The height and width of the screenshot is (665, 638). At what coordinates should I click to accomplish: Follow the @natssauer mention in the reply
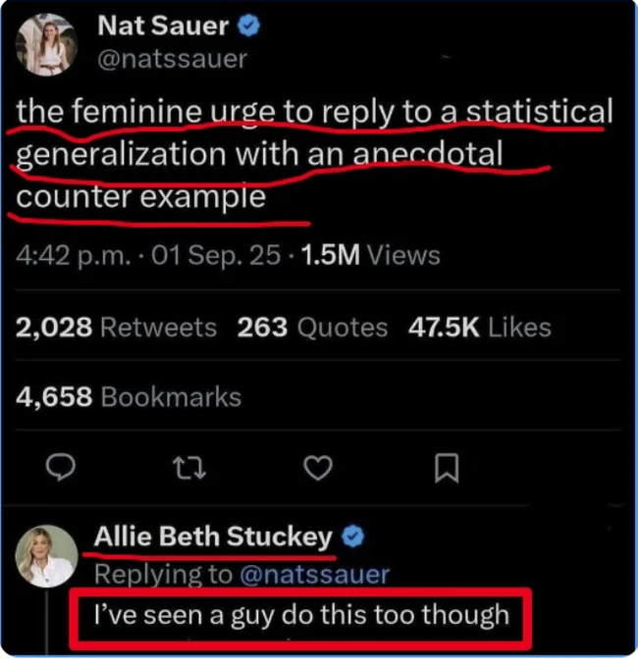[314, 574]
